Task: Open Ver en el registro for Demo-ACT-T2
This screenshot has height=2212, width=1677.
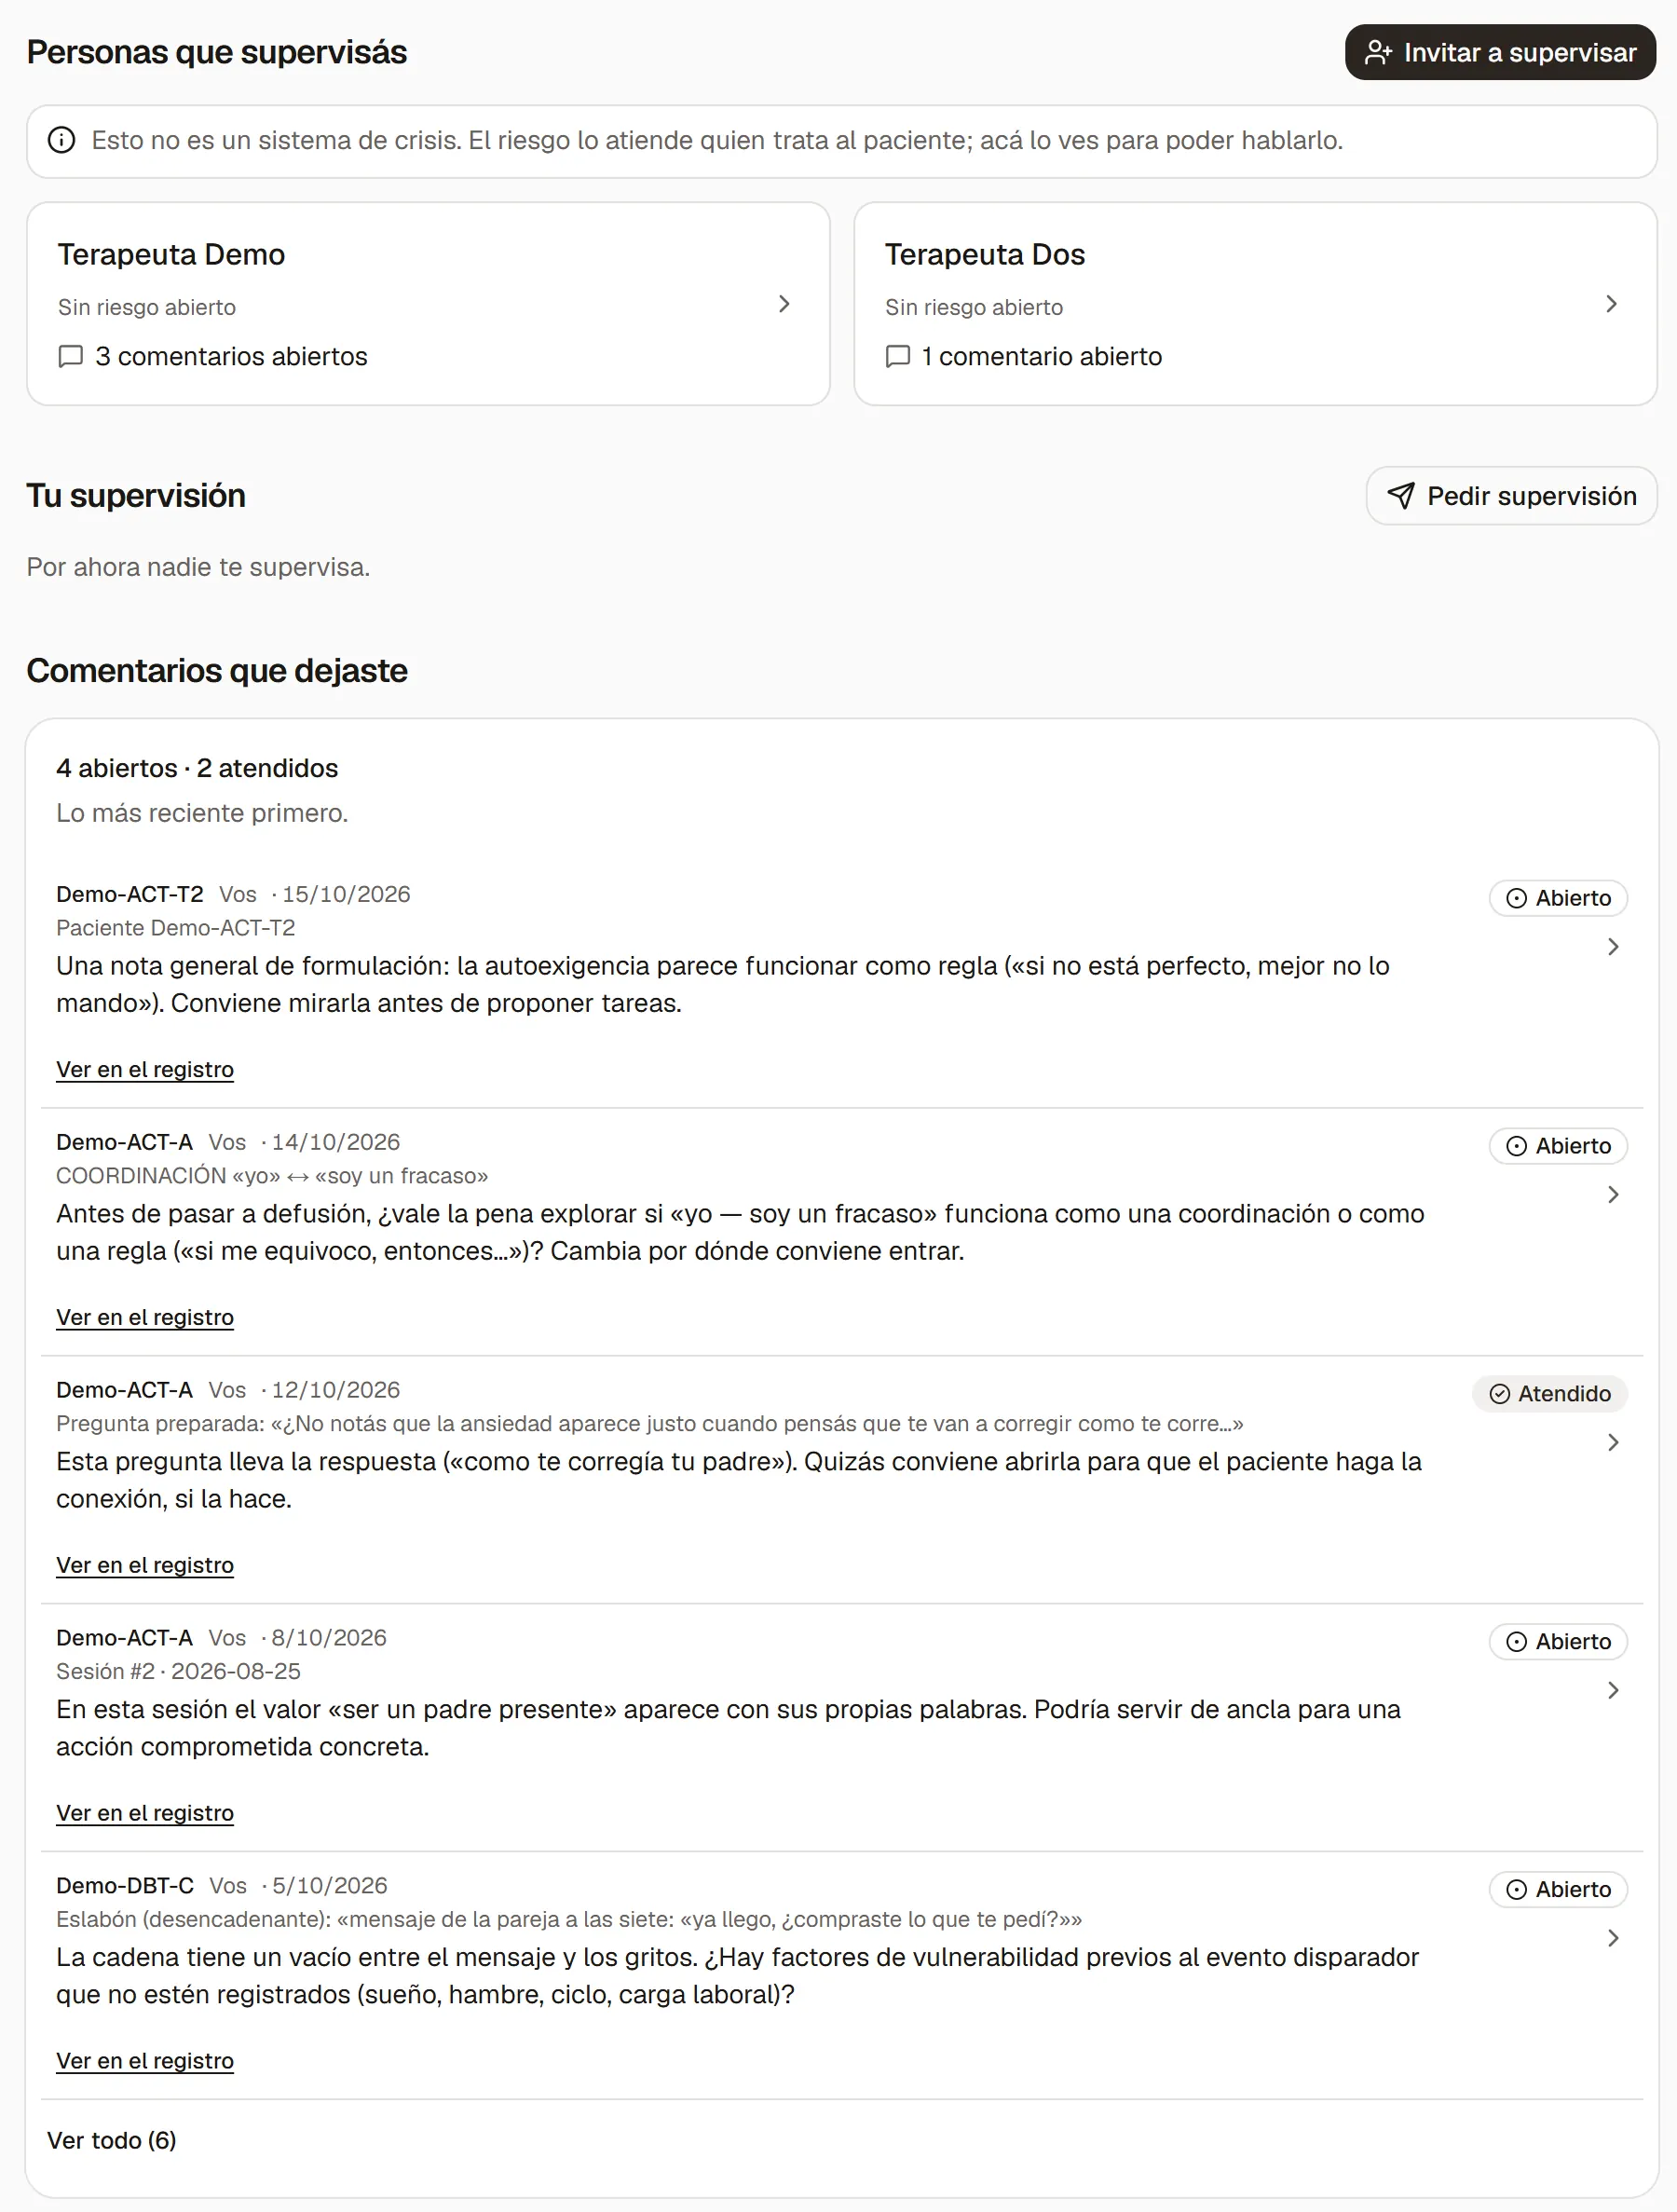Action: (145, 1070)
